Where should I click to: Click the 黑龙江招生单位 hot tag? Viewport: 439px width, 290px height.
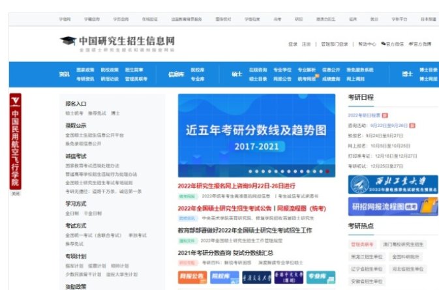(x=367, y=257)
